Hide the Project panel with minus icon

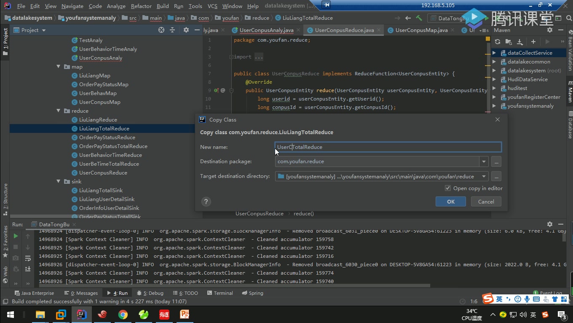[197, 30]
